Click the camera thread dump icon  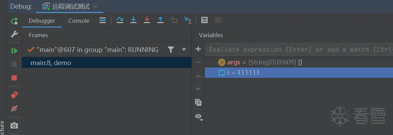(14, 125)
